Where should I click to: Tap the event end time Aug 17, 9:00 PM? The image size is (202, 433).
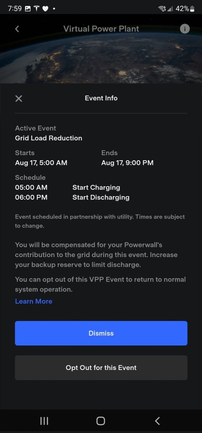[x=127, y=163]
